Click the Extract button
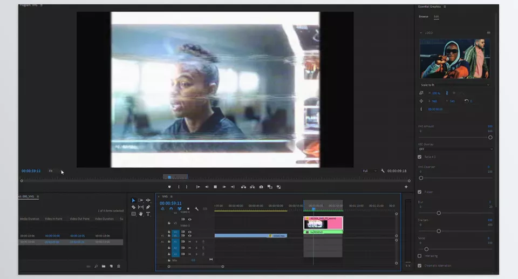 [253, 187]
